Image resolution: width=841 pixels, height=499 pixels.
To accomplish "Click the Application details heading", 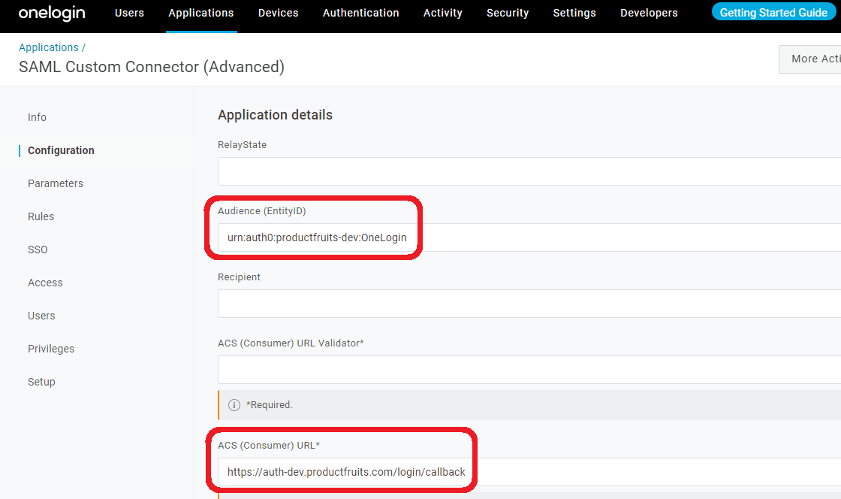I will pyautogui.click(x=275, y=115).
